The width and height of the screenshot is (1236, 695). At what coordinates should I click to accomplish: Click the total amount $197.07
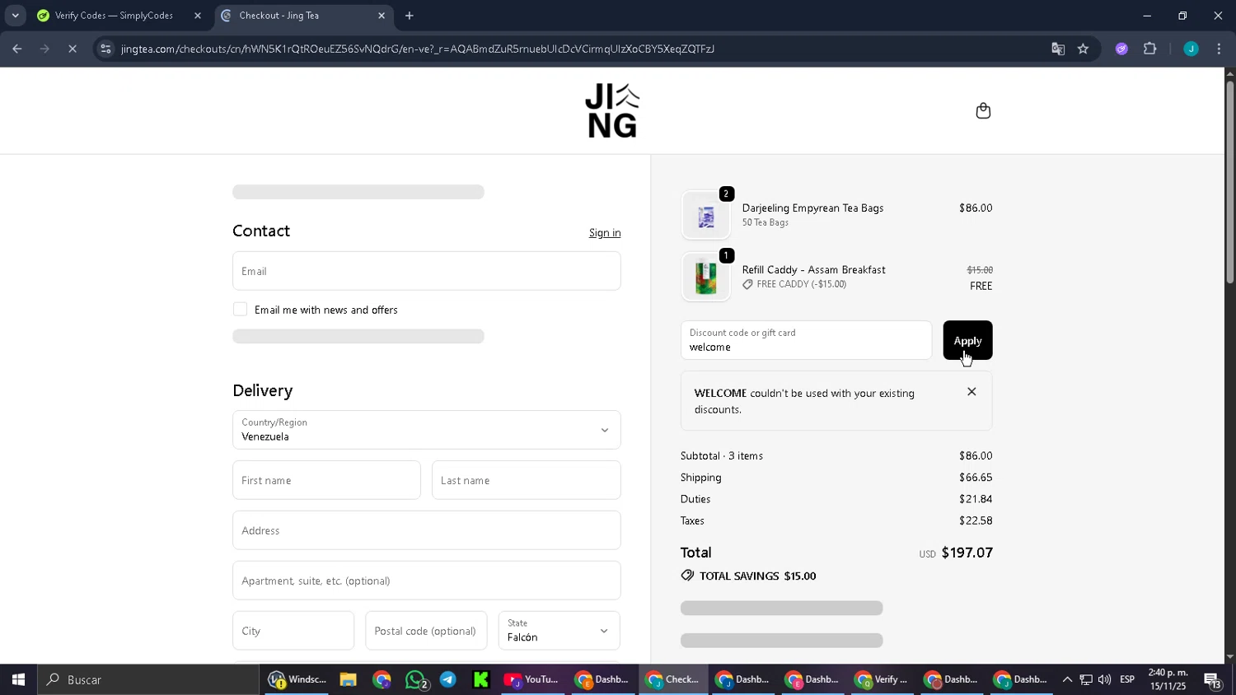(967, 553)
